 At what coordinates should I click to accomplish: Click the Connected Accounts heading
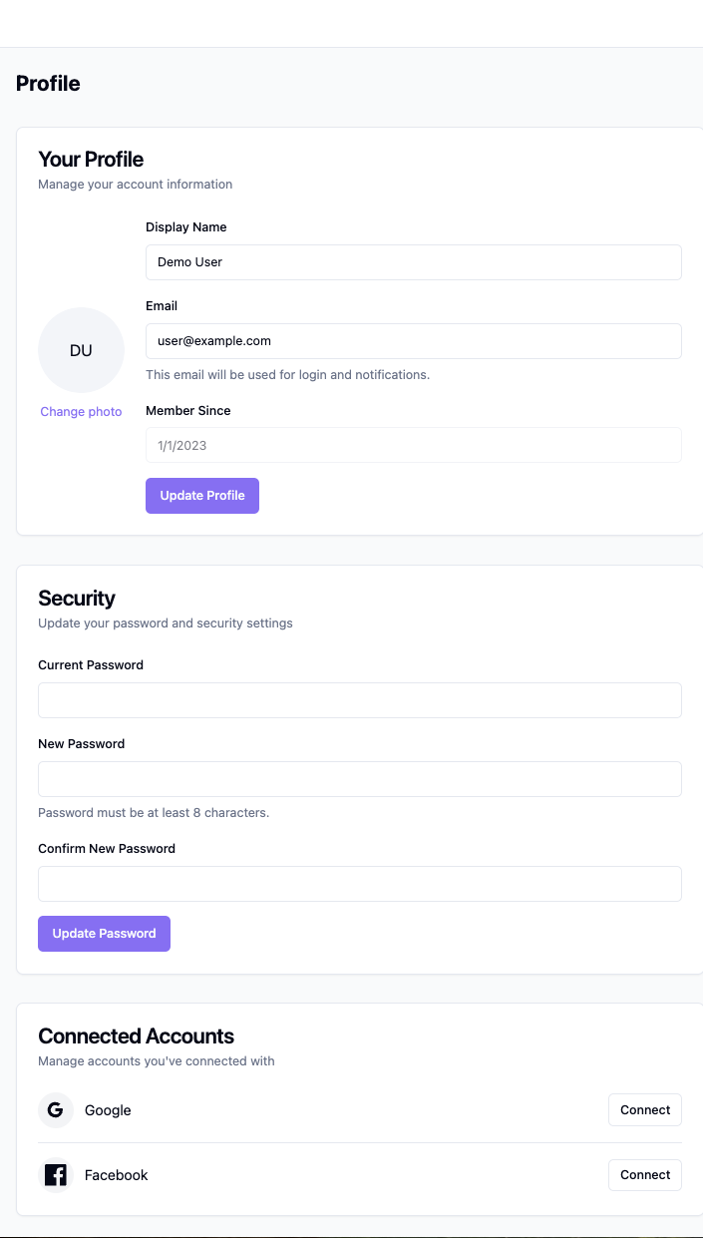[x=136, y=1036]
